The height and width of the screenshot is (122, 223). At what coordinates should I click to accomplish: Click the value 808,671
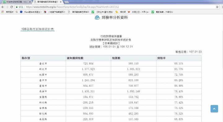click(x=88, y=75)
